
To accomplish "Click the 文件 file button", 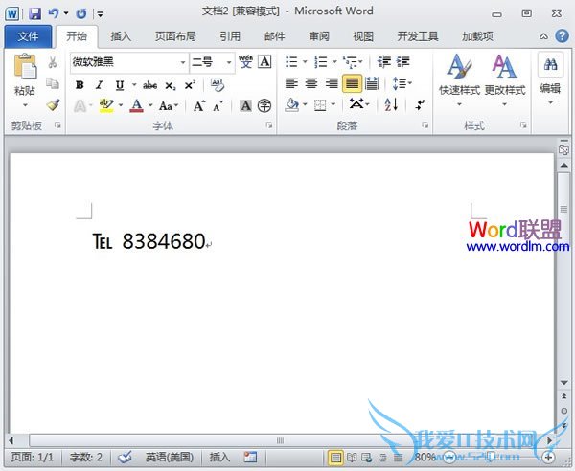I will 29,36.
